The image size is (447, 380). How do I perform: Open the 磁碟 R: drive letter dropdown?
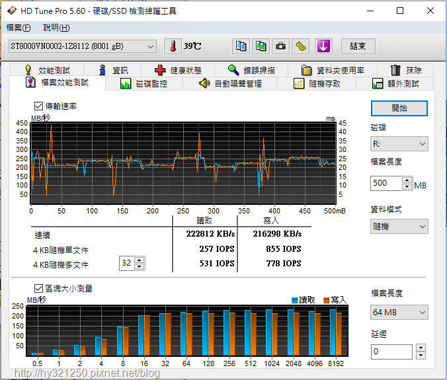(399, 144)
